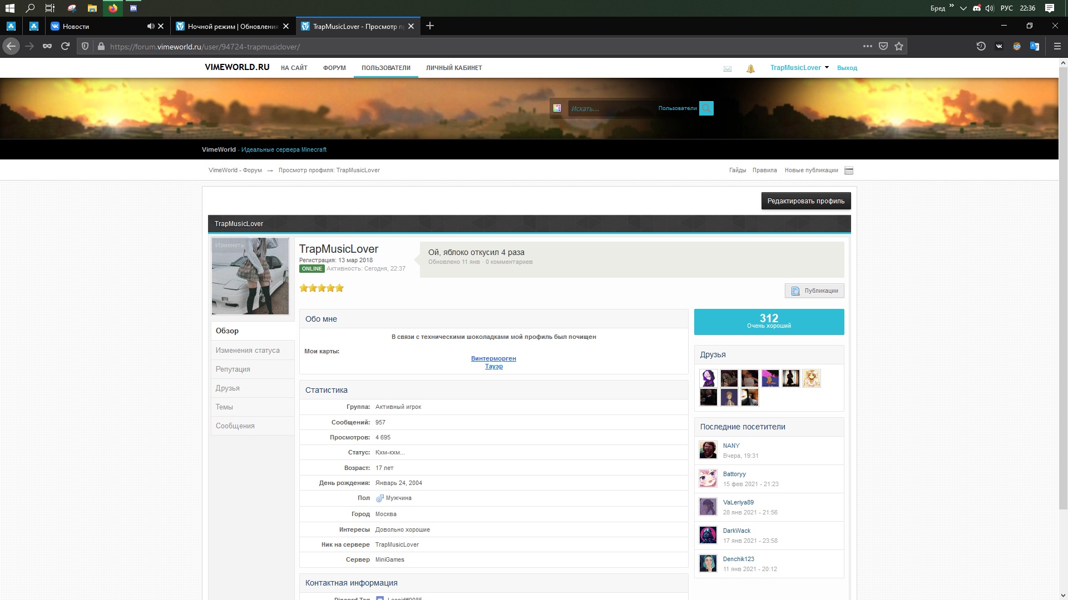
Task: Open page actions three-dot menu
Action: pos(867,46)
